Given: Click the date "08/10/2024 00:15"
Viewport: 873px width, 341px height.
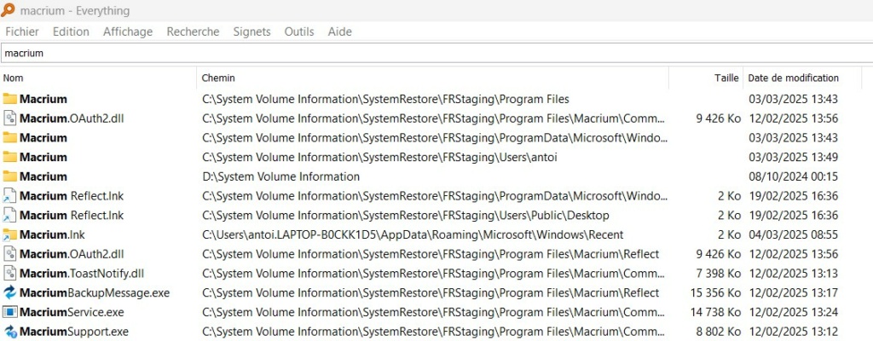Looking at the screenshot, I should point(794,176).
